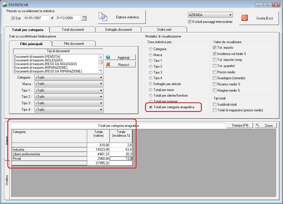Viewport: 283px width, 204px height.
Task: Click the green plus icon on Aggiungi
Action: click(108, 57)
